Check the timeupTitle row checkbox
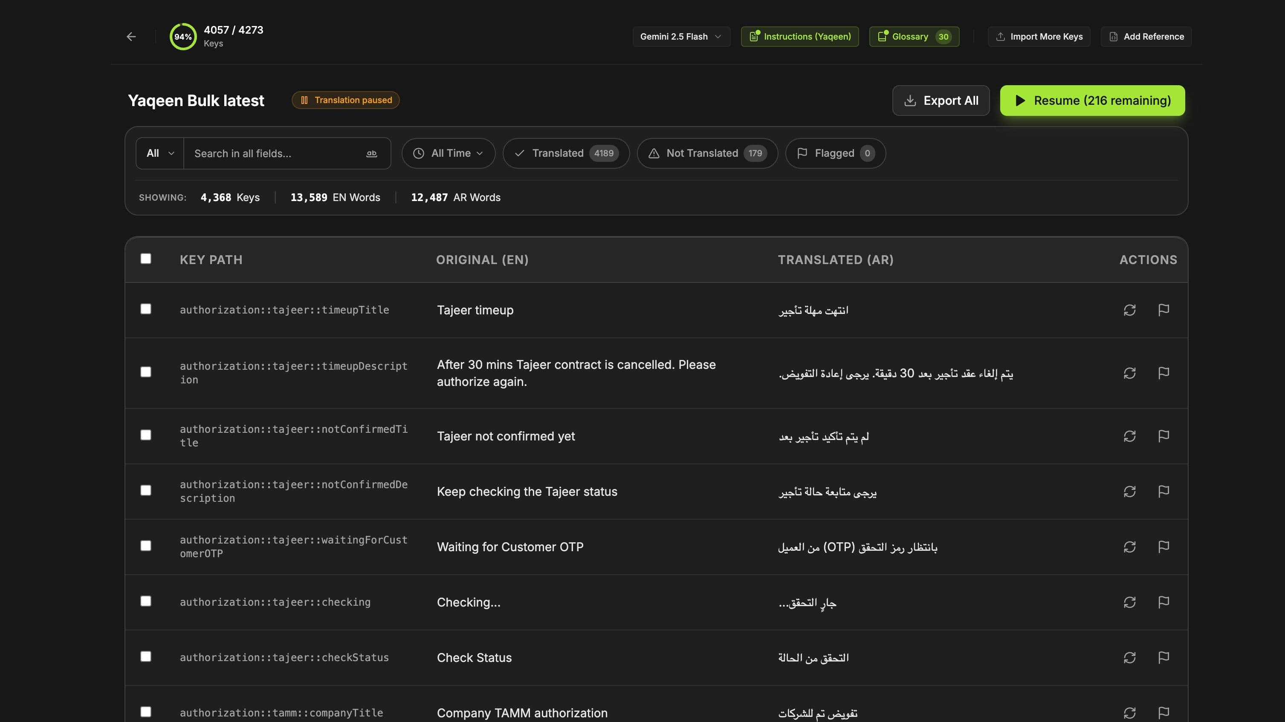The height and width of the screenshot is (722, 1285). point(146,309)
